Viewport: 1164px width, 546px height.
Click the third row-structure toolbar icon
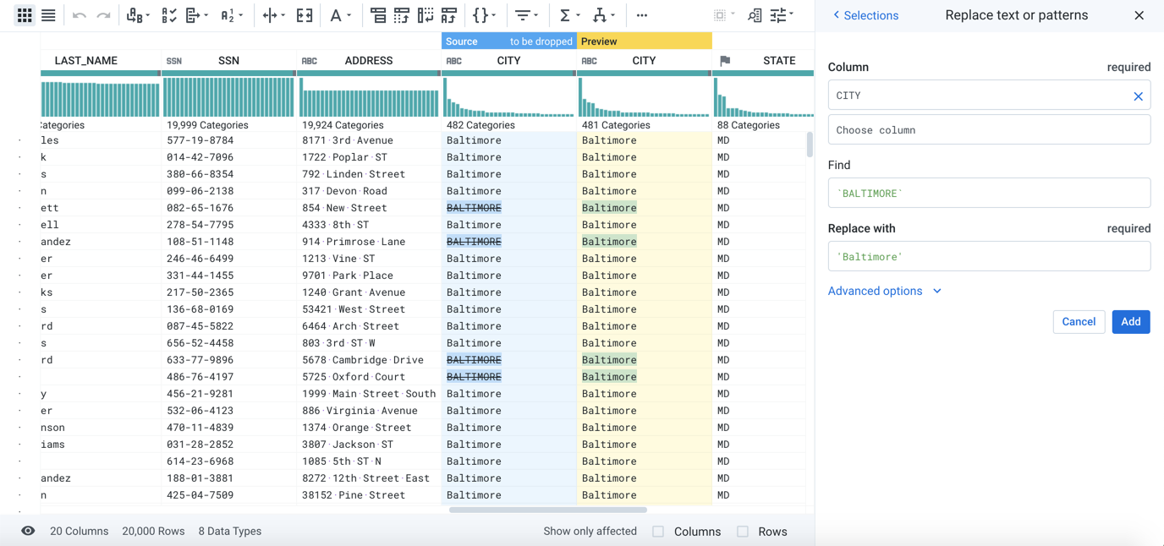click(x=426, y=15)
